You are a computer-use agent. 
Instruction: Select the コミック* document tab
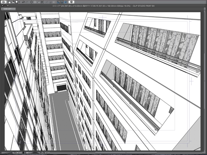click(8, 9)
